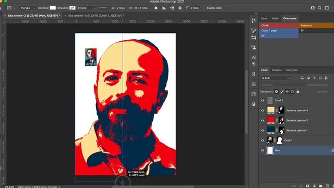Filter layers by adjustment layer kind
Screen dimensions: 334x188
(308, 78)
